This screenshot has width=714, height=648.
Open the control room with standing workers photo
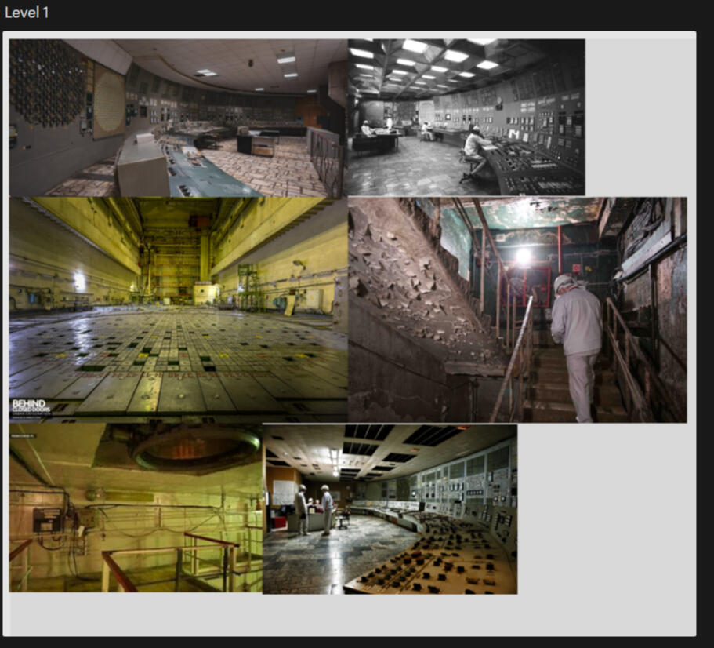coord(390,508)
